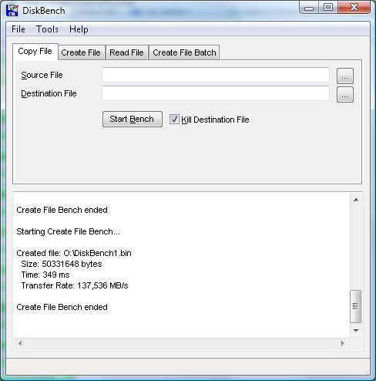
Task: Click the horizontal scroll left arrow
Action: point(20,343)
